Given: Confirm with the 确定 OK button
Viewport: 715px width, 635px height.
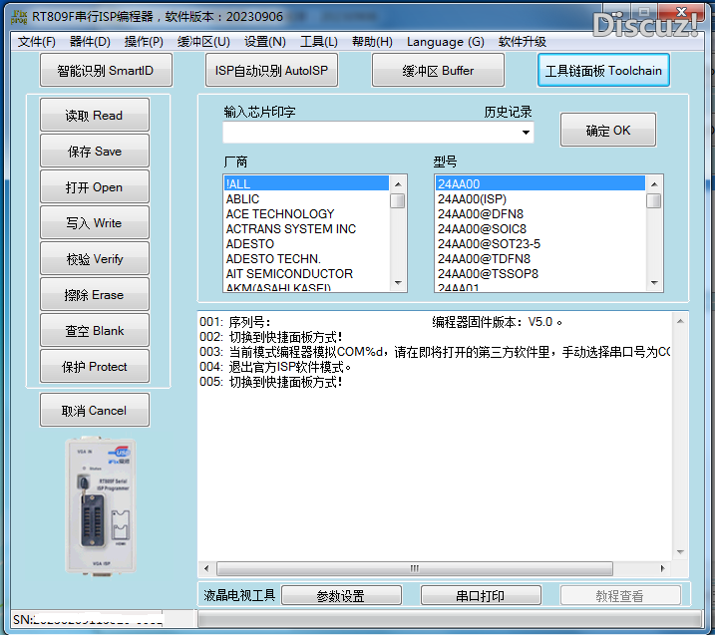Looking at the screenshot, I should click(608, 130).
